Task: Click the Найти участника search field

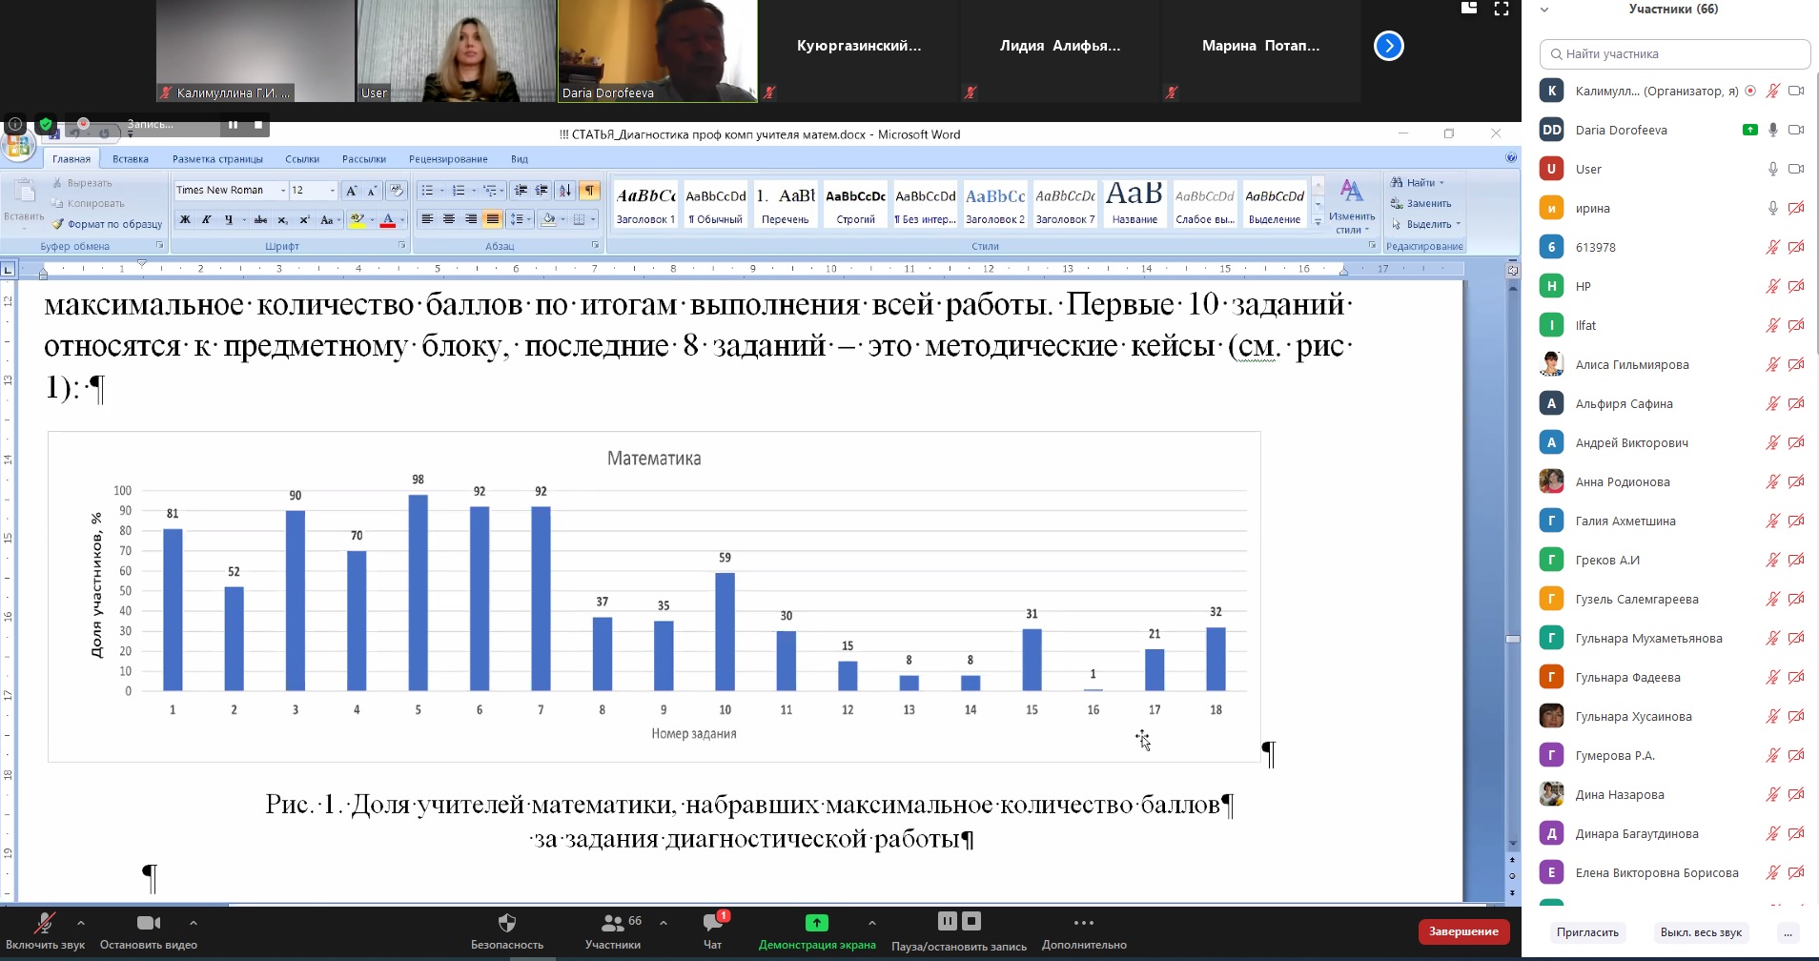Action: pos(1675,54)
